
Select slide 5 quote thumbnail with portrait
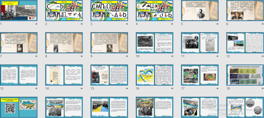point(200,11)
